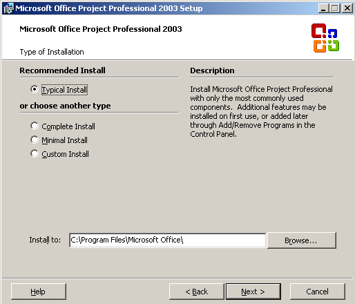Click the Install to path field
Screen dimensions: 355x304
click(x=167, y=240)
